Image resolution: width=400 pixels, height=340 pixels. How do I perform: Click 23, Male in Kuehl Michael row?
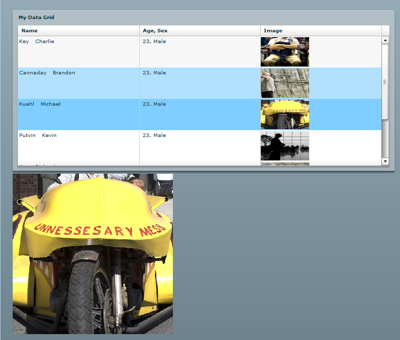tap(154, 104)
